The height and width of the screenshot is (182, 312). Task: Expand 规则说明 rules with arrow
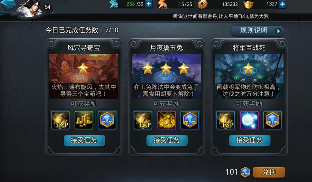coord(278,31)
